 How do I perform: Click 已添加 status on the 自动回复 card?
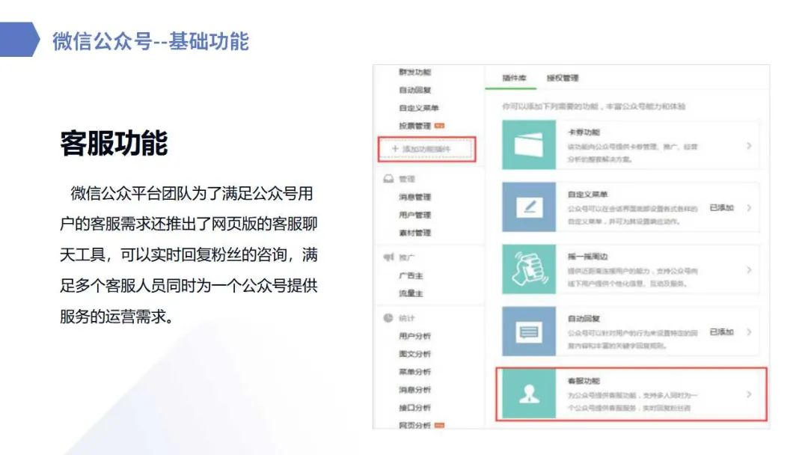pyautogui.click(x=721, y=332)
